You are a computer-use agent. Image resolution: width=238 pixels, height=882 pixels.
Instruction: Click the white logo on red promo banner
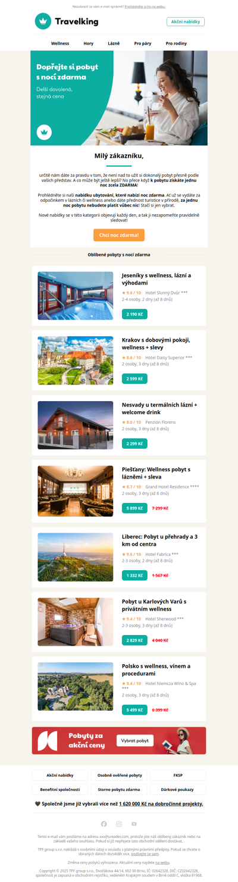[x=47, y=741]
